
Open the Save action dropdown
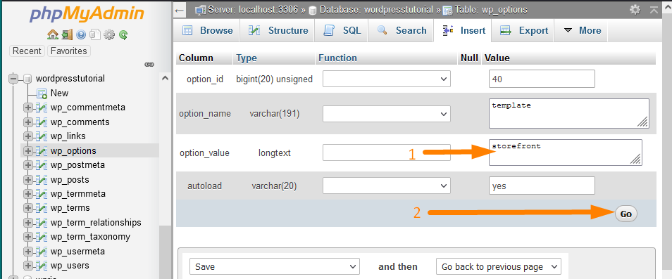tap(274, 266)
